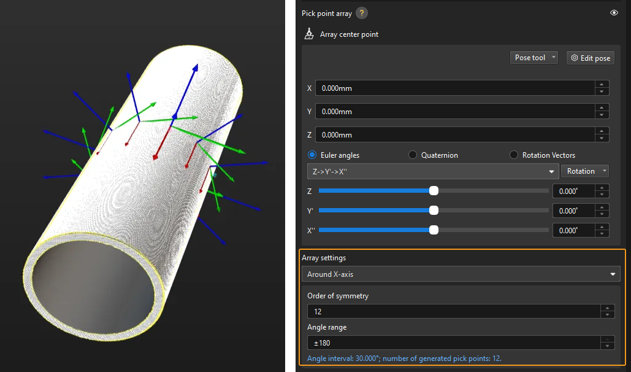
Task: Increase the Y position value stepper
Action: tap(602, 108)
